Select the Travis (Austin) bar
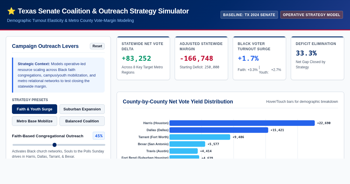The image size is (350, 184). point(183,151)
